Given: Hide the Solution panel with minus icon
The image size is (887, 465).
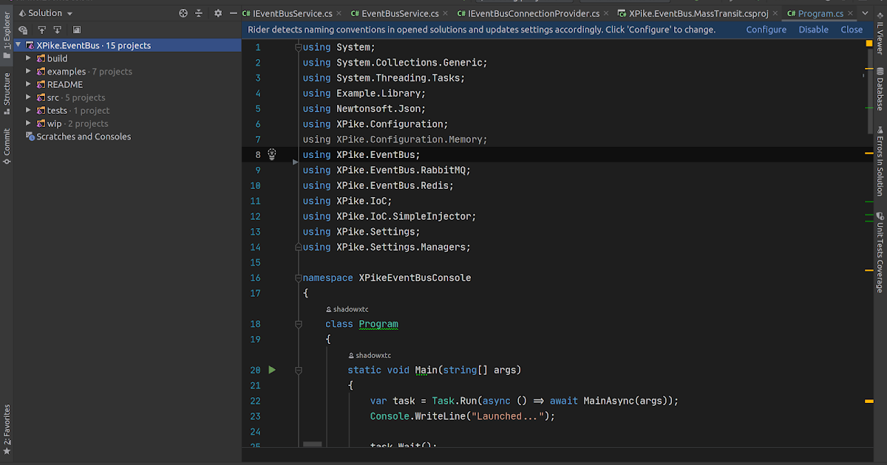Looking at the screenshot, I should click(233, 13).
